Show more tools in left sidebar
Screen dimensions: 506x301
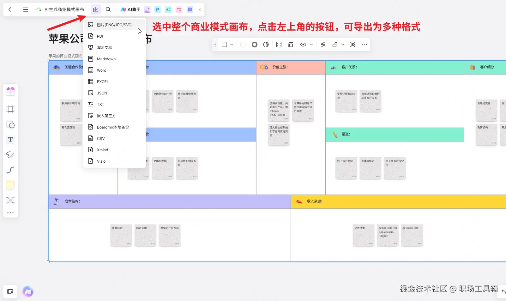(x=10, y=213)
